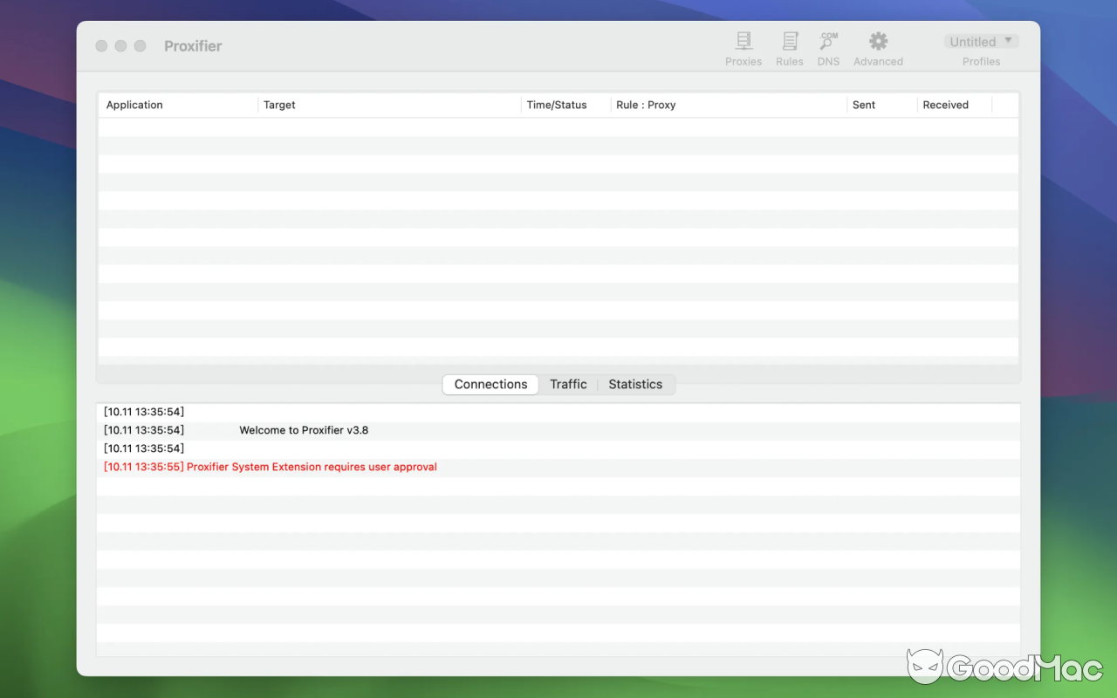Click the red close window button

(101, 45)
